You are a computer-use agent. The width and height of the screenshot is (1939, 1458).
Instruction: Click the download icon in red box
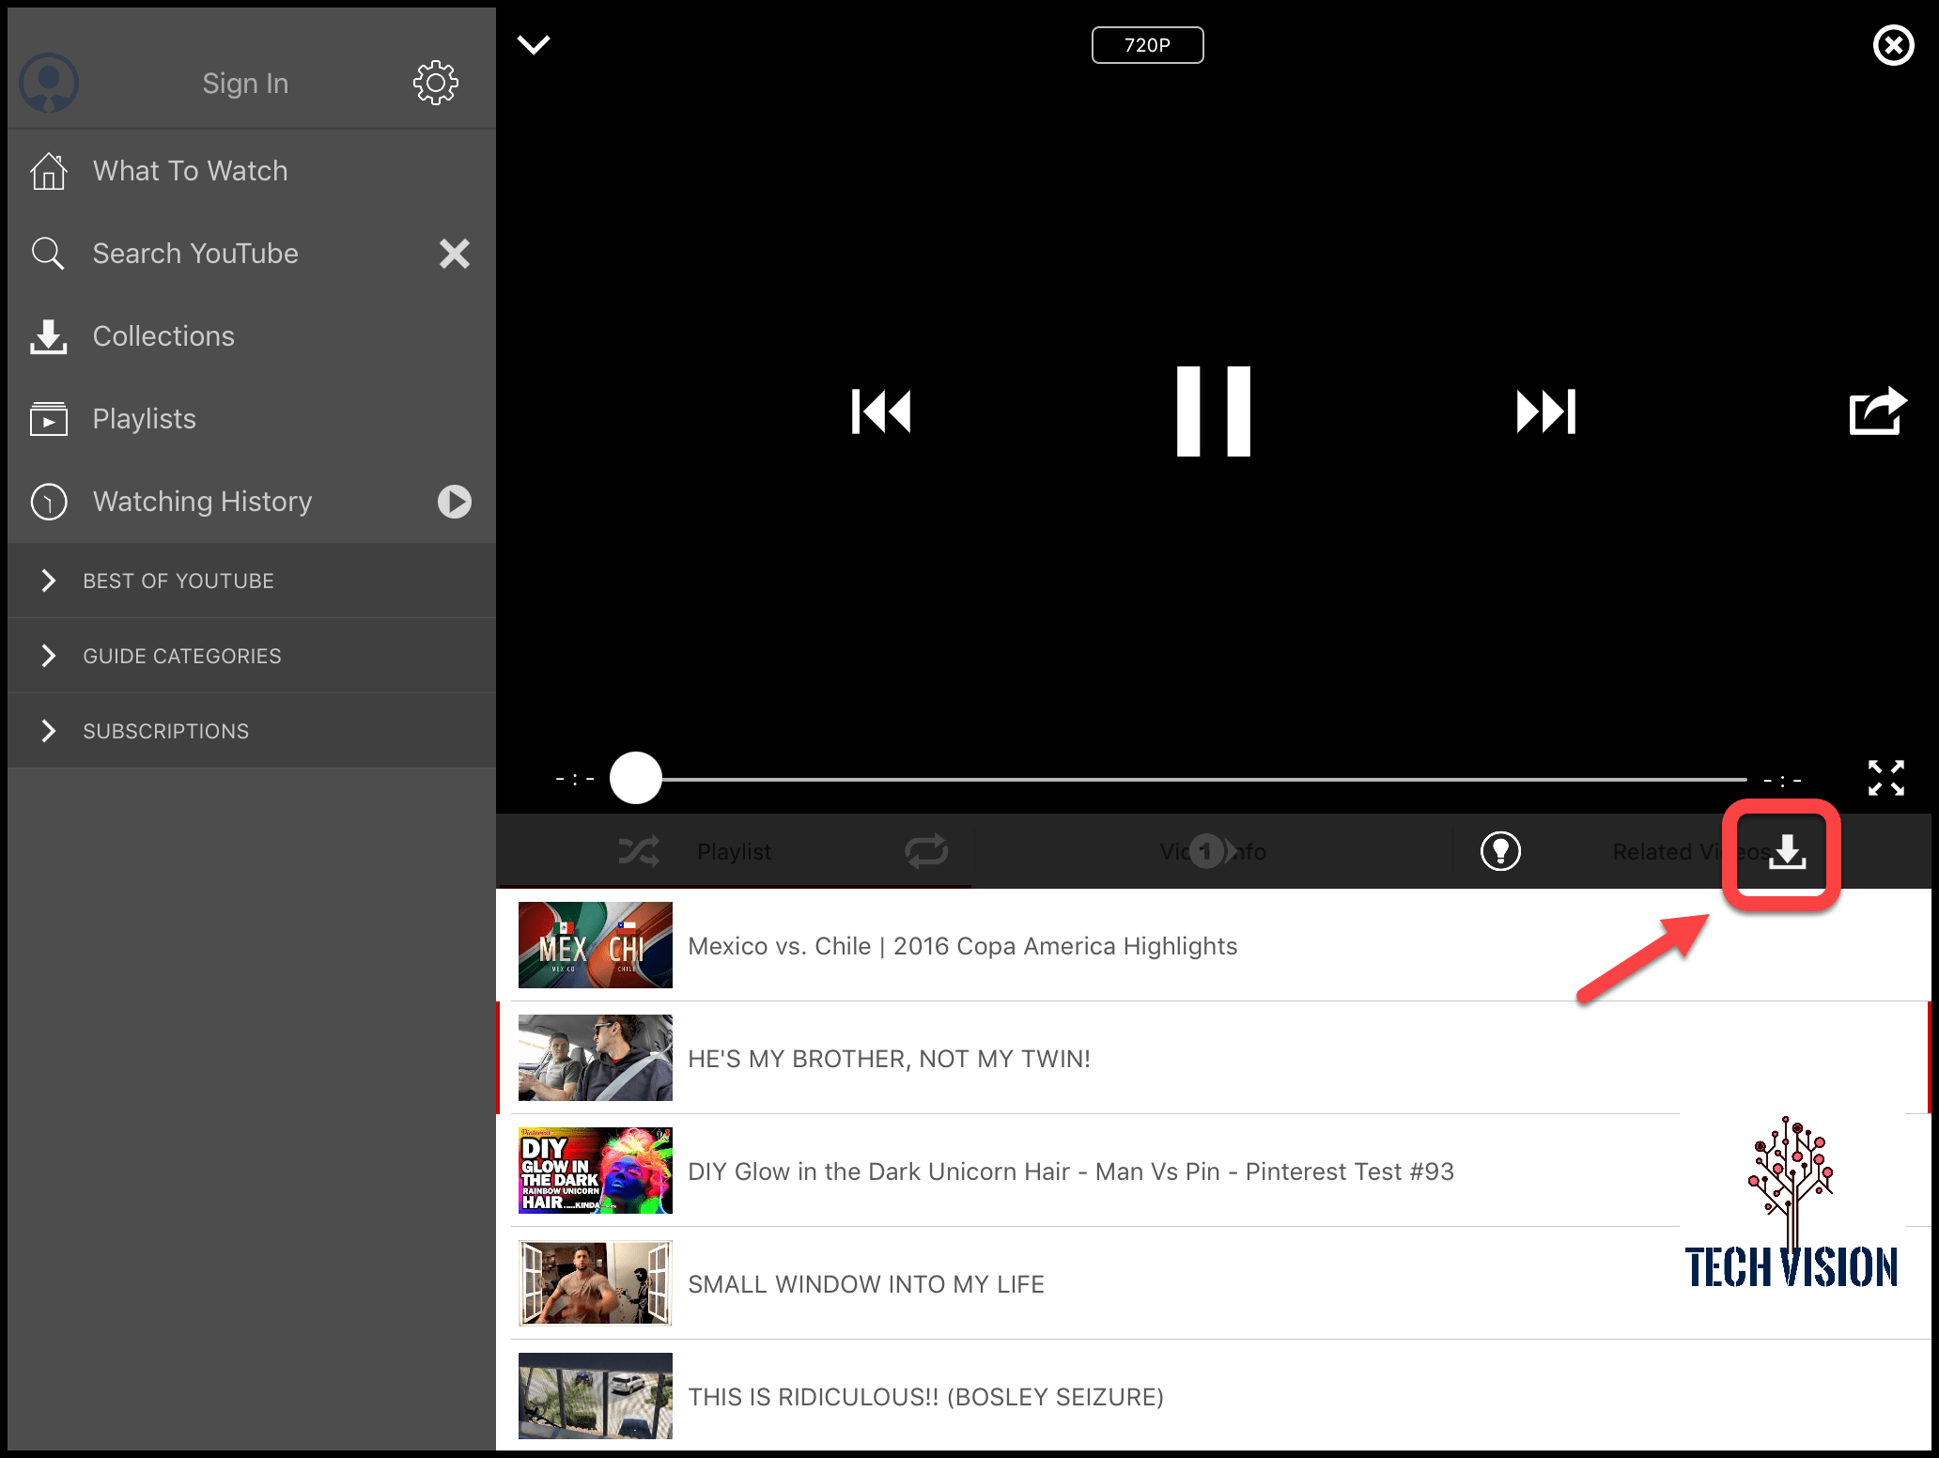(x=1786, y=852)
